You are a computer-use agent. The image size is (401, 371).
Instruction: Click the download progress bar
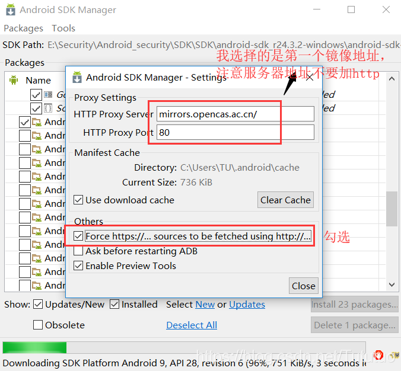[x=184, y=347]
